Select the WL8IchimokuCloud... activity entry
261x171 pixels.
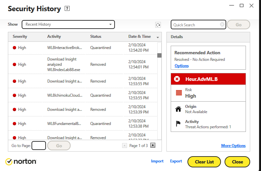tap(65, 95)
